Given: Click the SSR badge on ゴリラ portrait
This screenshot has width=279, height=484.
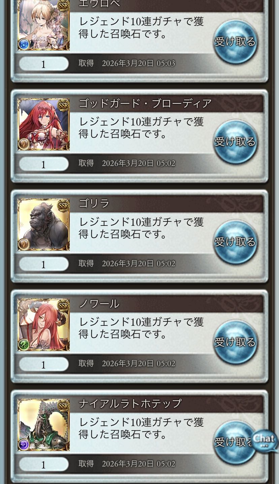Looking at the screenshot, I should (63, 205).
